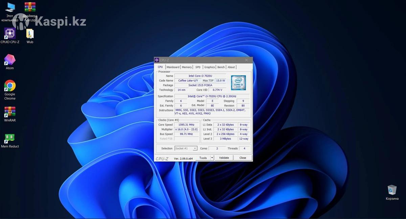This screenshot has width=406, height=219.
Task: Select the Этот компьютер desktop icon
Action: click(x=10, y=7)
